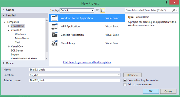Click here to go online link
This screenshot has height=97, width=180.
87,62
